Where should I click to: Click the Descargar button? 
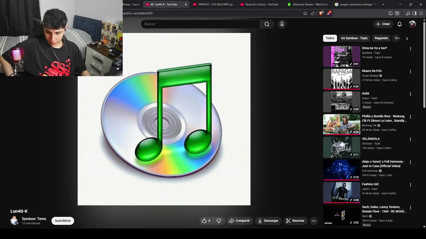(x=268, y=221)
